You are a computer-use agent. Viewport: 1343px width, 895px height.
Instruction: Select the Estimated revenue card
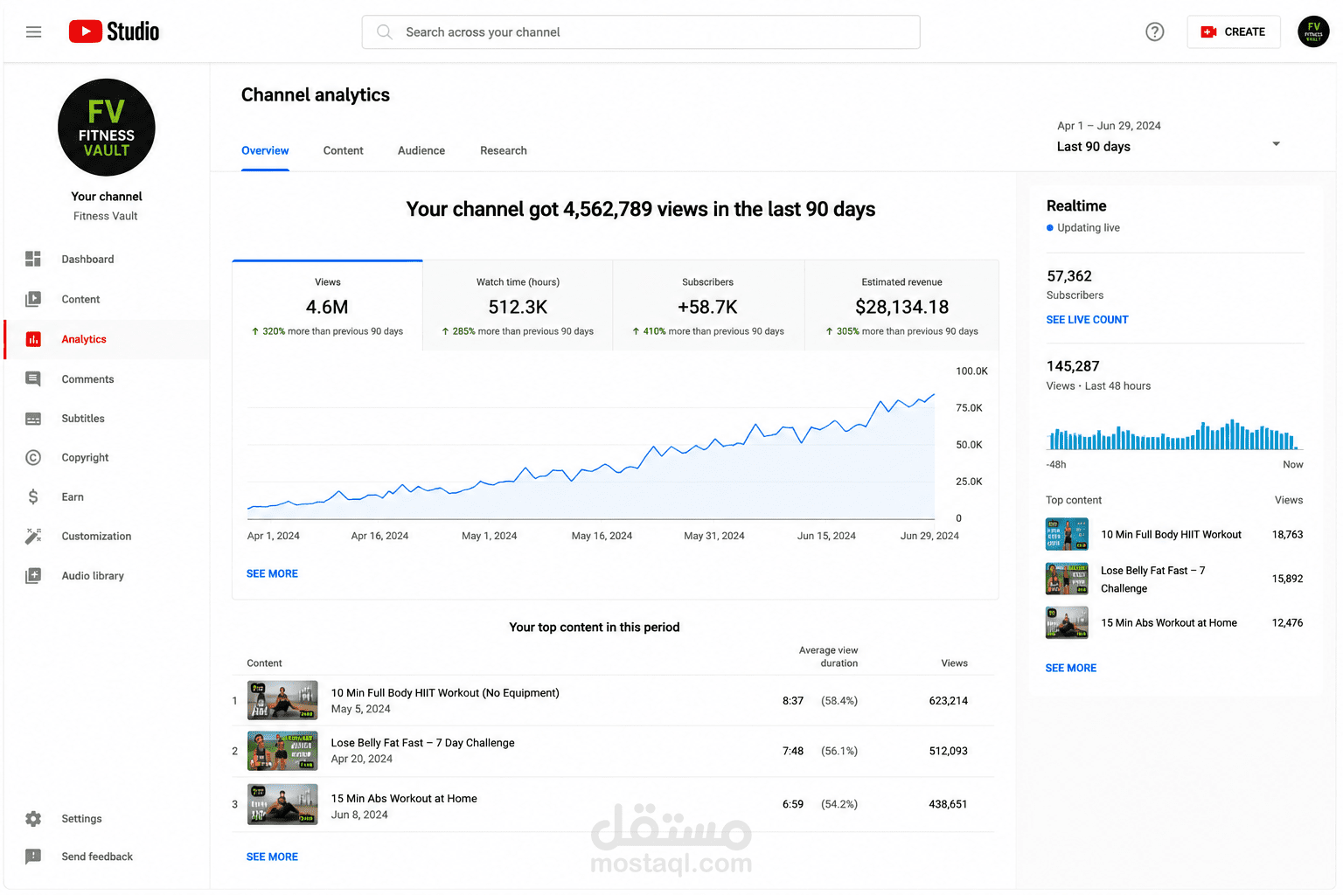click(x=901, y=306)
